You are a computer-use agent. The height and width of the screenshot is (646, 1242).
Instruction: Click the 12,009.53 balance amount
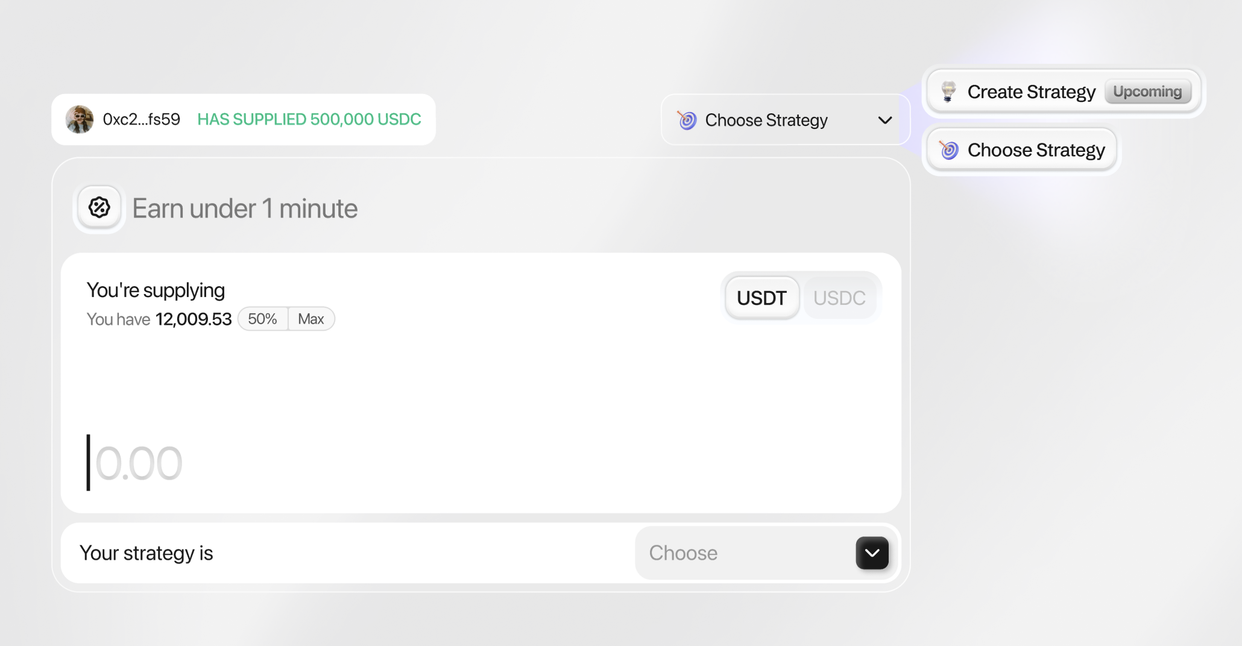194,319
